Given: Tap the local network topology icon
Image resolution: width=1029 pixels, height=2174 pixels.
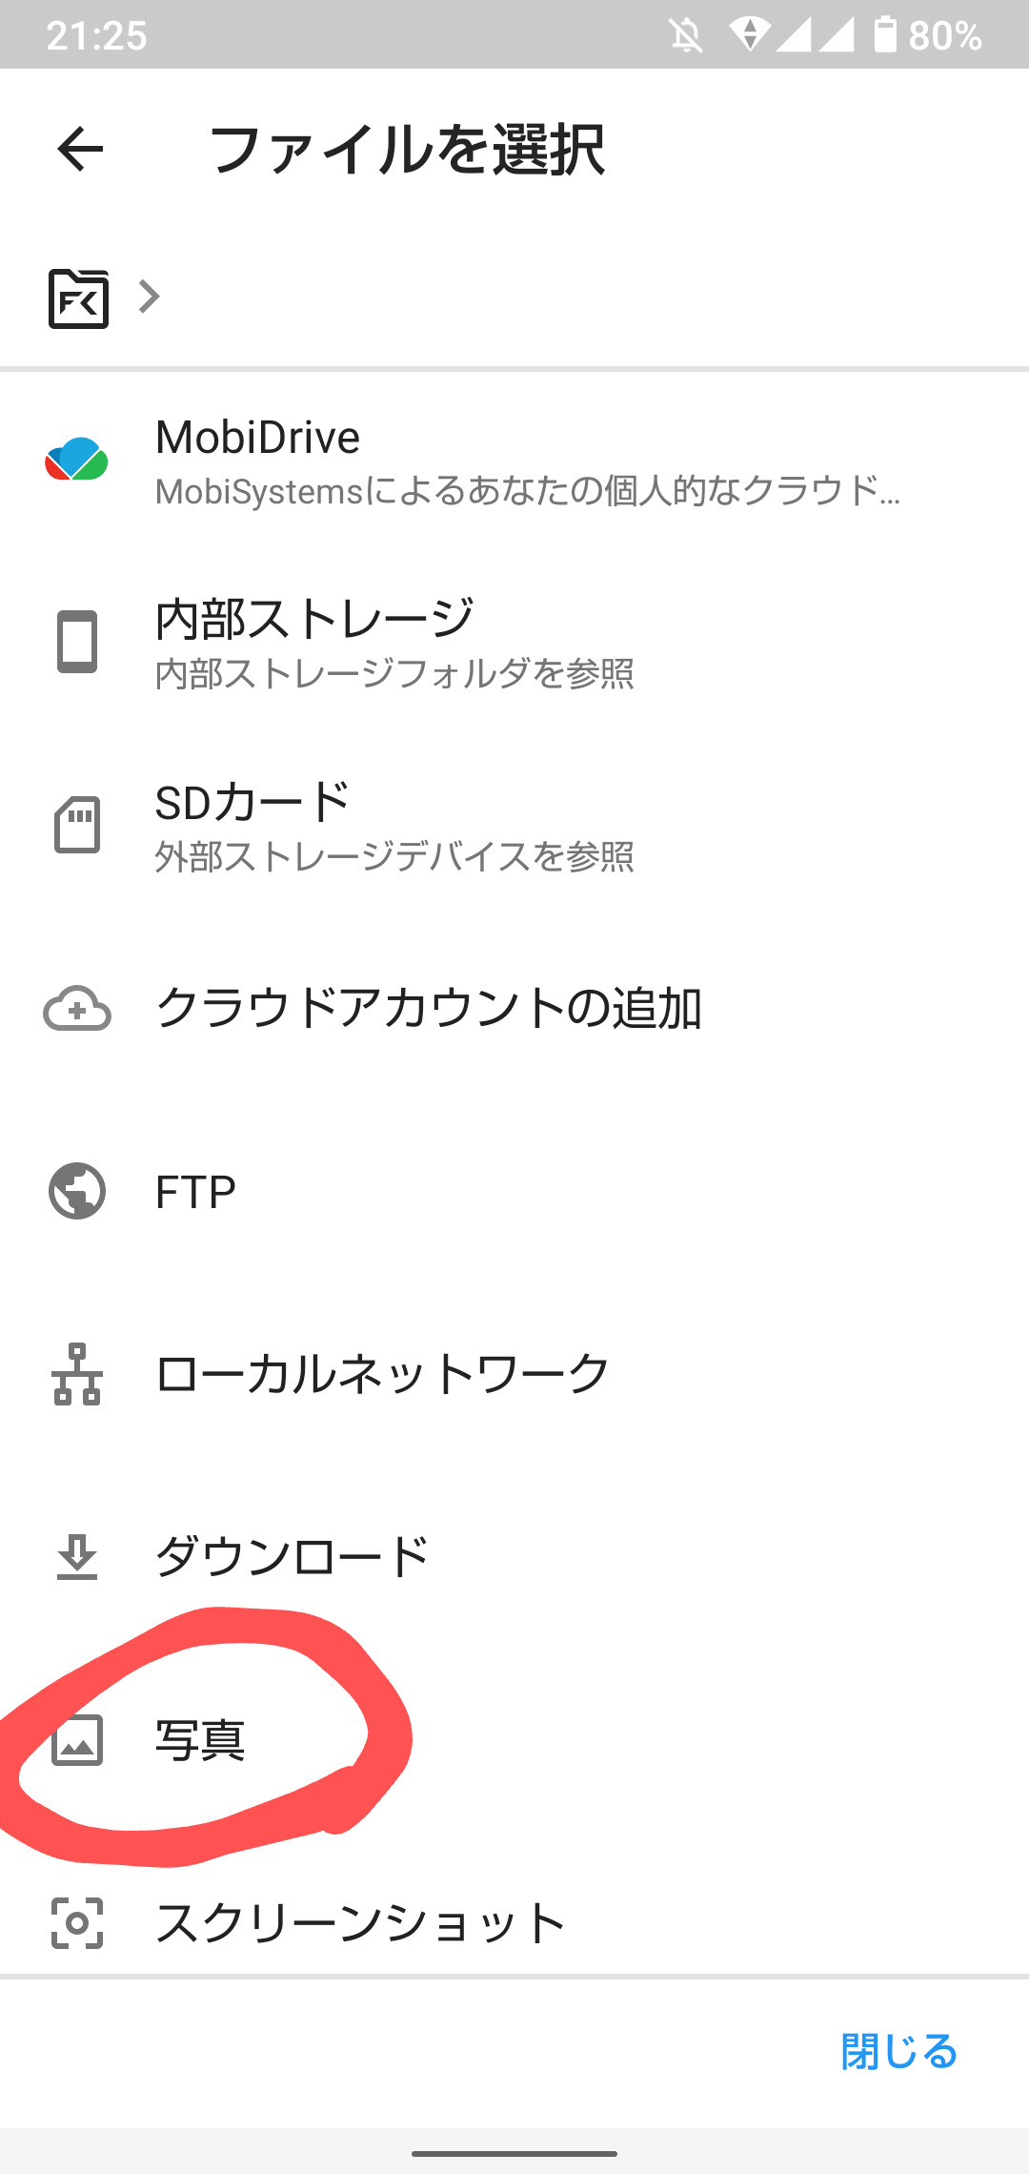Looking at the screenshot, I should coord(76,1374).
